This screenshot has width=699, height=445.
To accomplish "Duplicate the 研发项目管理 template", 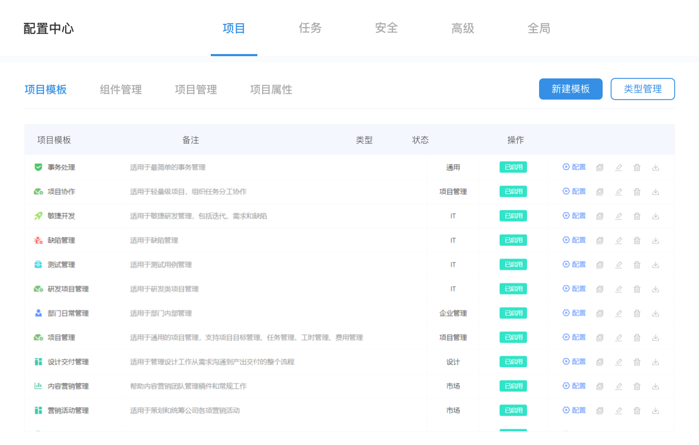I will point(599,289).
